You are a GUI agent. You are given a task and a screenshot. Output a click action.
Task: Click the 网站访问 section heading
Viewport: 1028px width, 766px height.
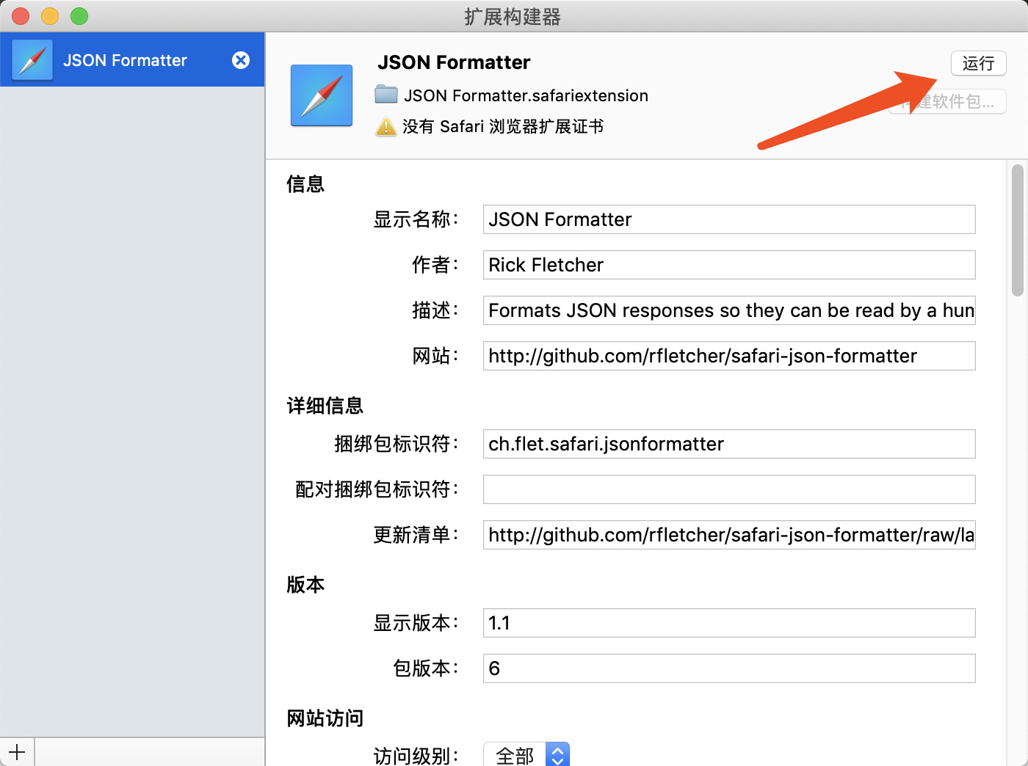[x=325, y=718]
